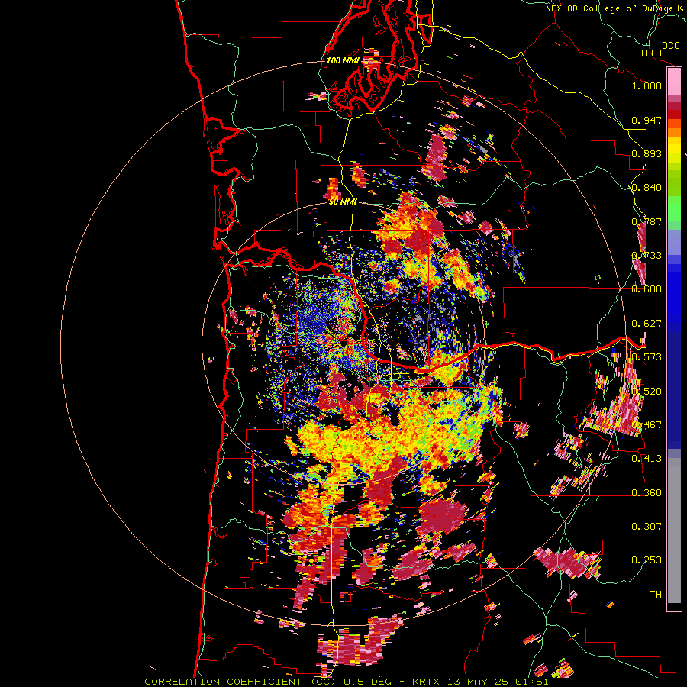Click the 100 NMI range ring label
The height and width of the screenshot is (687, 687).
click(343, 60)
